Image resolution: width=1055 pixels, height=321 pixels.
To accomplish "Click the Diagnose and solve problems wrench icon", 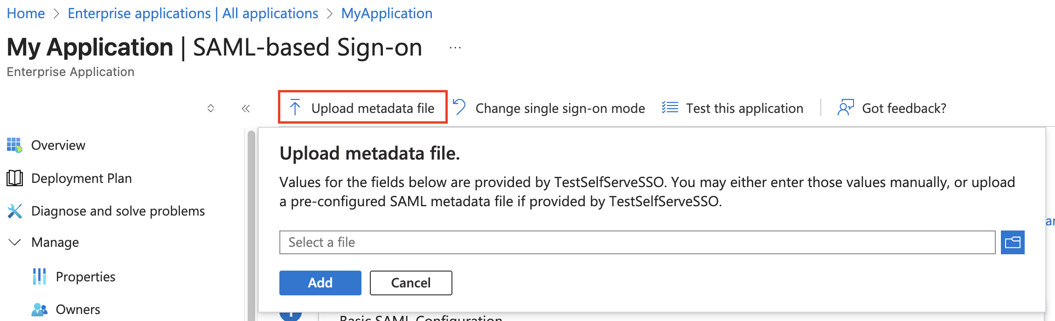I will click(14, 211).
